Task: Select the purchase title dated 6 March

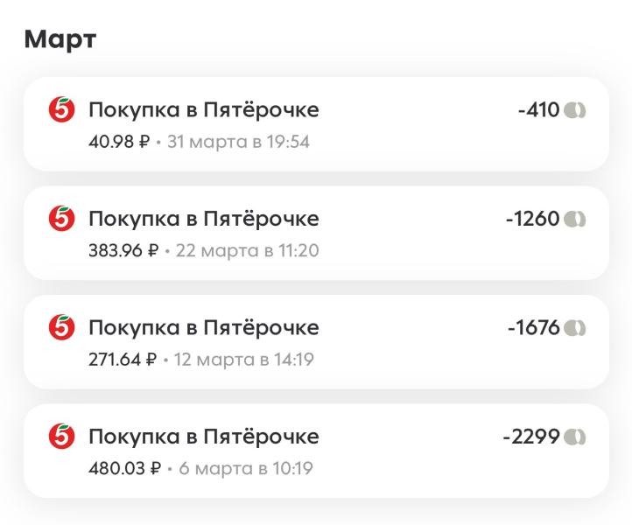Action: [203, 437]
